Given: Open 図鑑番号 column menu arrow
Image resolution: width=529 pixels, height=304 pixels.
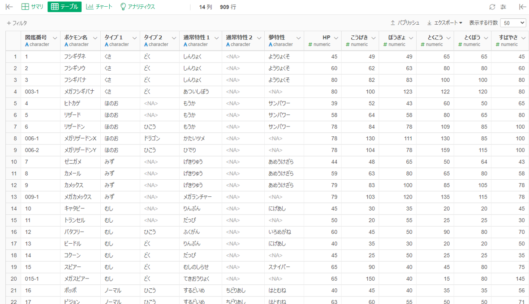Looking at the screenshot, I should pos(55,38).
